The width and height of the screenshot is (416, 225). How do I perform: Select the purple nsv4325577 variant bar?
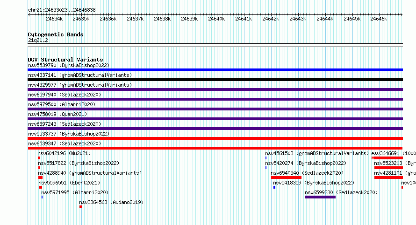click(x=215, y=89)
